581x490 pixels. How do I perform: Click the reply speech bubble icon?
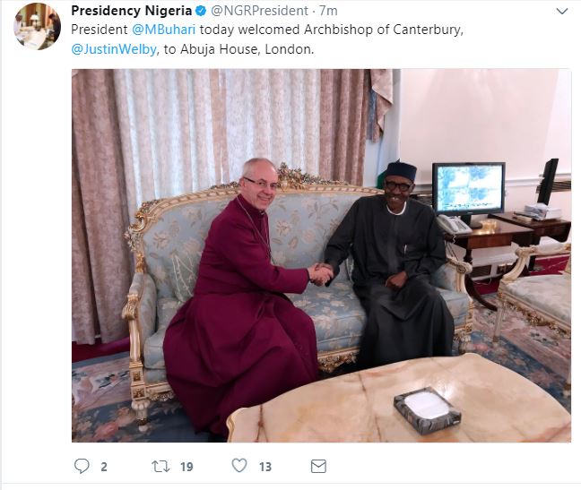tap(82, 466)
